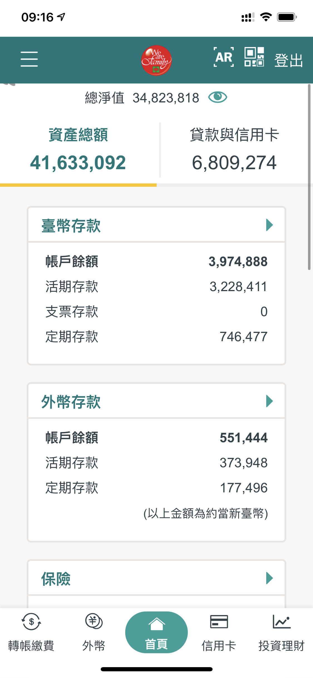Open the AR scanner
Screen dimensions: 313x678
click(223, 57)
